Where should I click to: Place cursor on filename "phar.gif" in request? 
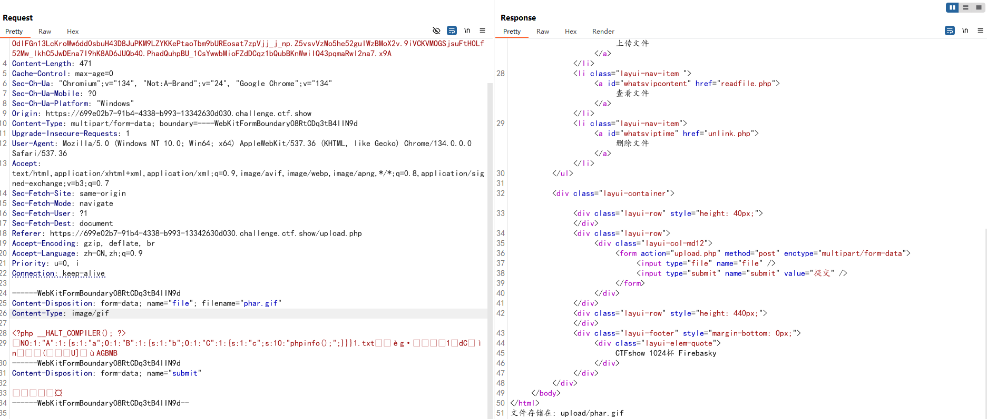point(262,303)
